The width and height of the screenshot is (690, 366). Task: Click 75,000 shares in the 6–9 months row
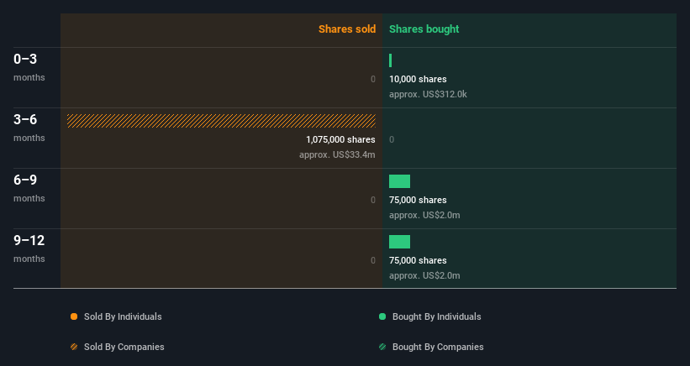click(418, 200)
